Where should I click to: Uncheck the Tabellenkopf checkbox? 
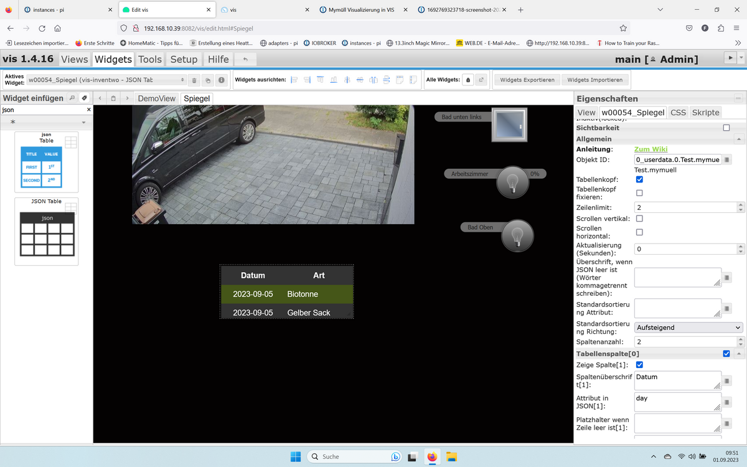tap(639, 179)
